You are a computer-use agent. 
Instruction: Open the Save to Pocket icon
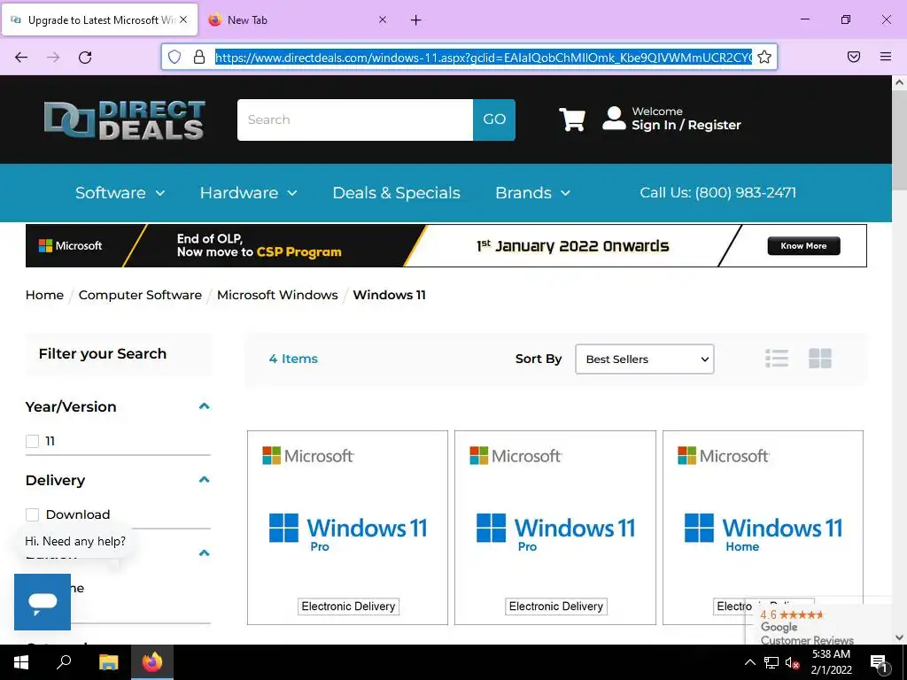pos(854,57)
